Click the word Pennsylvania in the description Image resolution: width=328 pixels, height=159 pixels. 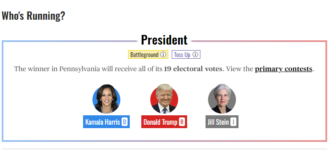coord(80,69)
